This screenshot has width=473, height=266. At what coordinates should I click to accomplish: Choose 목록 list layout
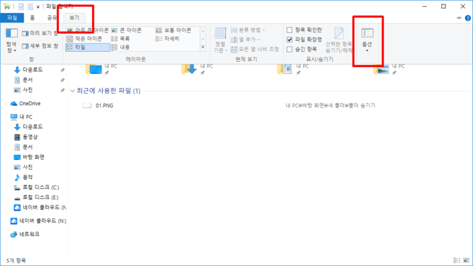point(120,38)
